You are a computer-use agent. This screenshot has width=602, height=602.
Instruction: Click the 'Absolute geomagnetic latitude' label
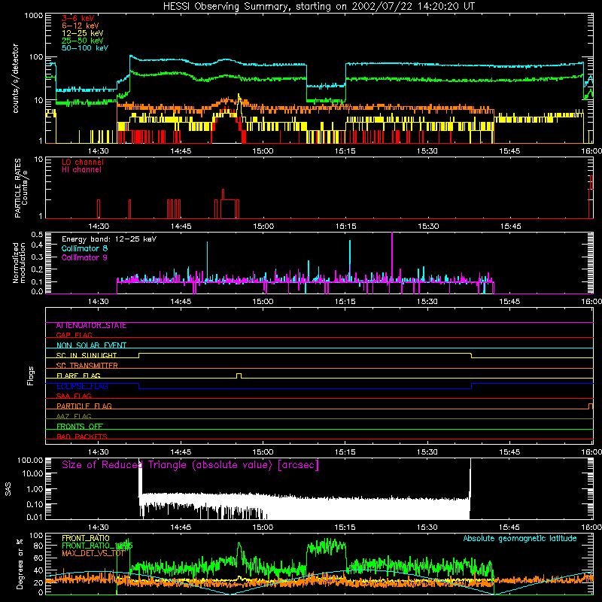point(520,538)
